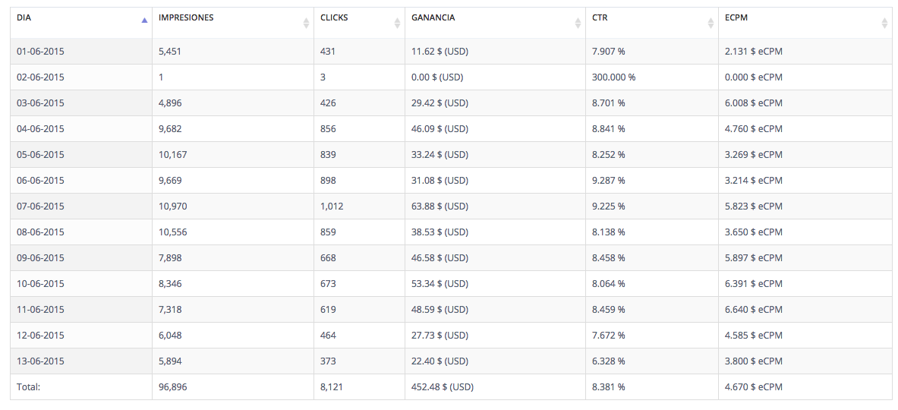Click the CTR column sort arrows icon
Viewport: 898px width, 410px height.
tap(711, 23)
